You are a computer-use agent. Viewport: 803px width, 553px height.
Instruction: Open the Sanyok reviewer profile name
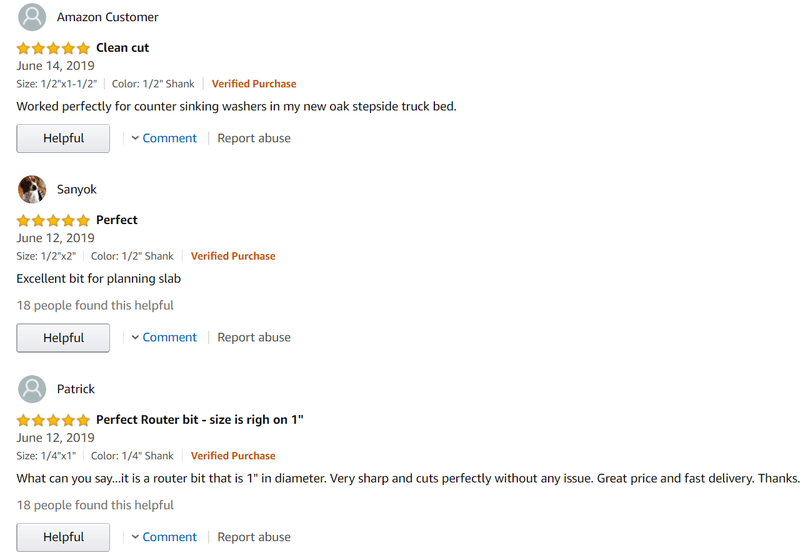[x=77, y=189]
